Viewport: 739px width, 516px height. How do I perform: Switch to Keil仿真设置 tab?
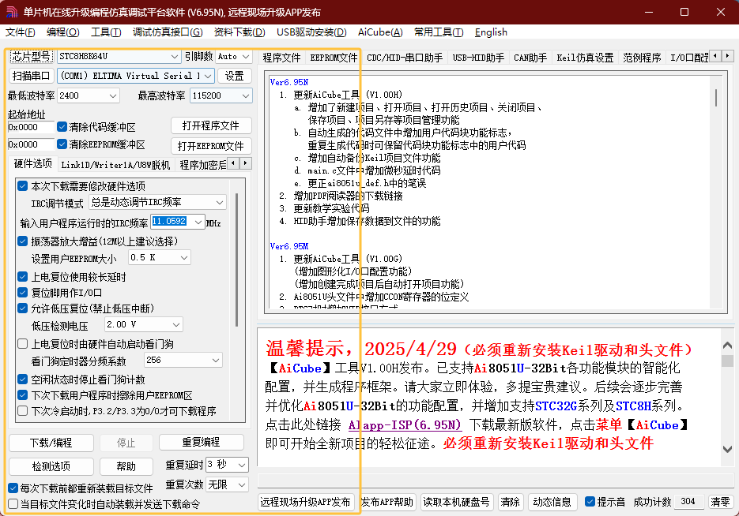(585, 58)
